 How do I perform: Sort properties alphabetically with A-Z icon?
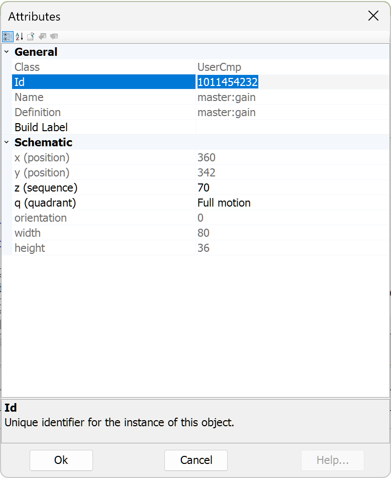tap(20, 37)
